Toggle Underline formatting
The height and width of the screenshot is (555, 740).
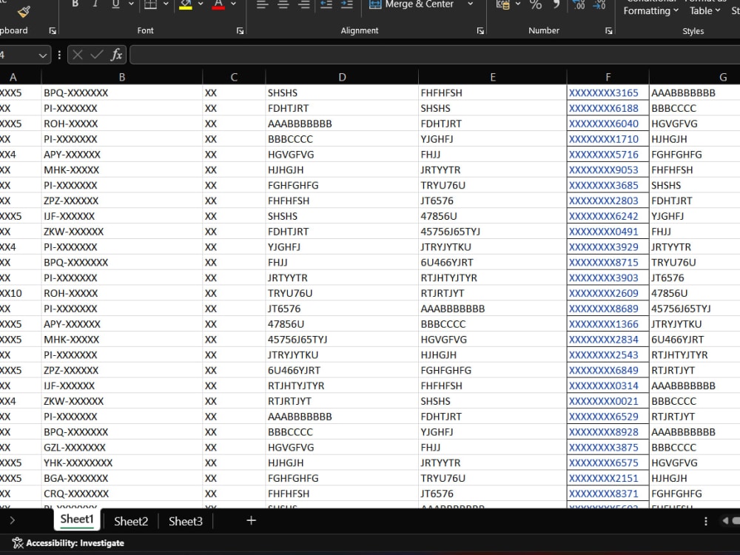tap(115, 4)
